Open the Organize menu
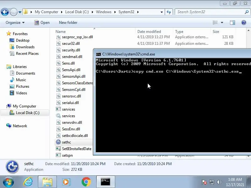251x188 pixels. 15,23
